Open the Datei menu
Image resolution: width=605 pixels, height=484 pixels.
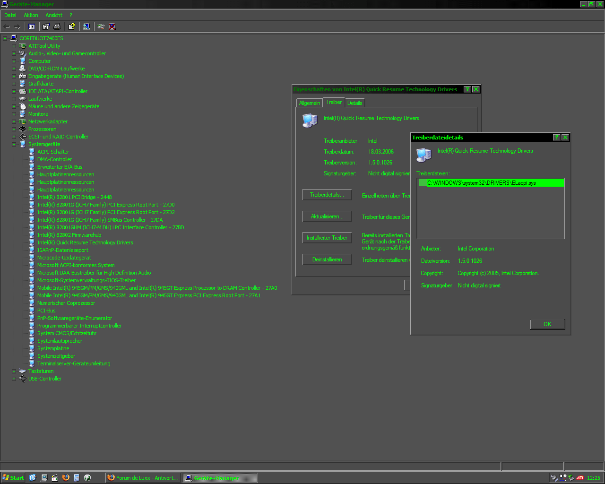click(x=10, y=15)
